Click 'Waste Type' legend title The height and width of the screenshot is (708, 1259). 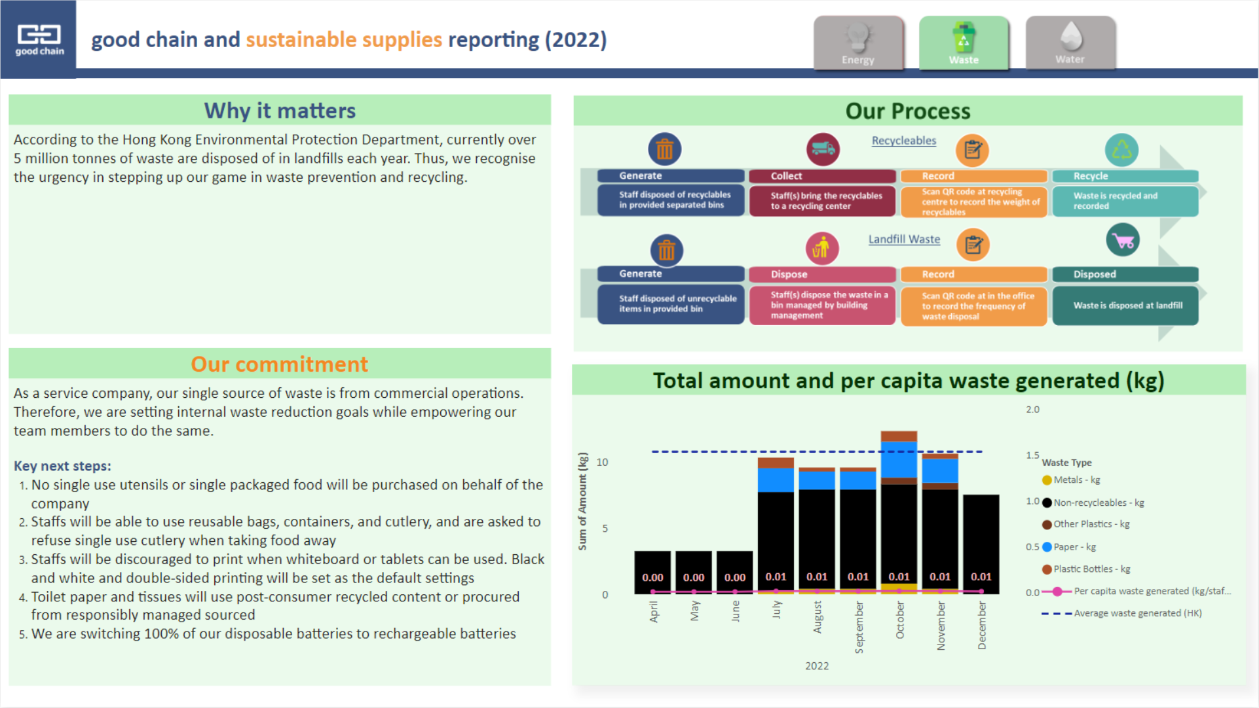[1066, 463]
